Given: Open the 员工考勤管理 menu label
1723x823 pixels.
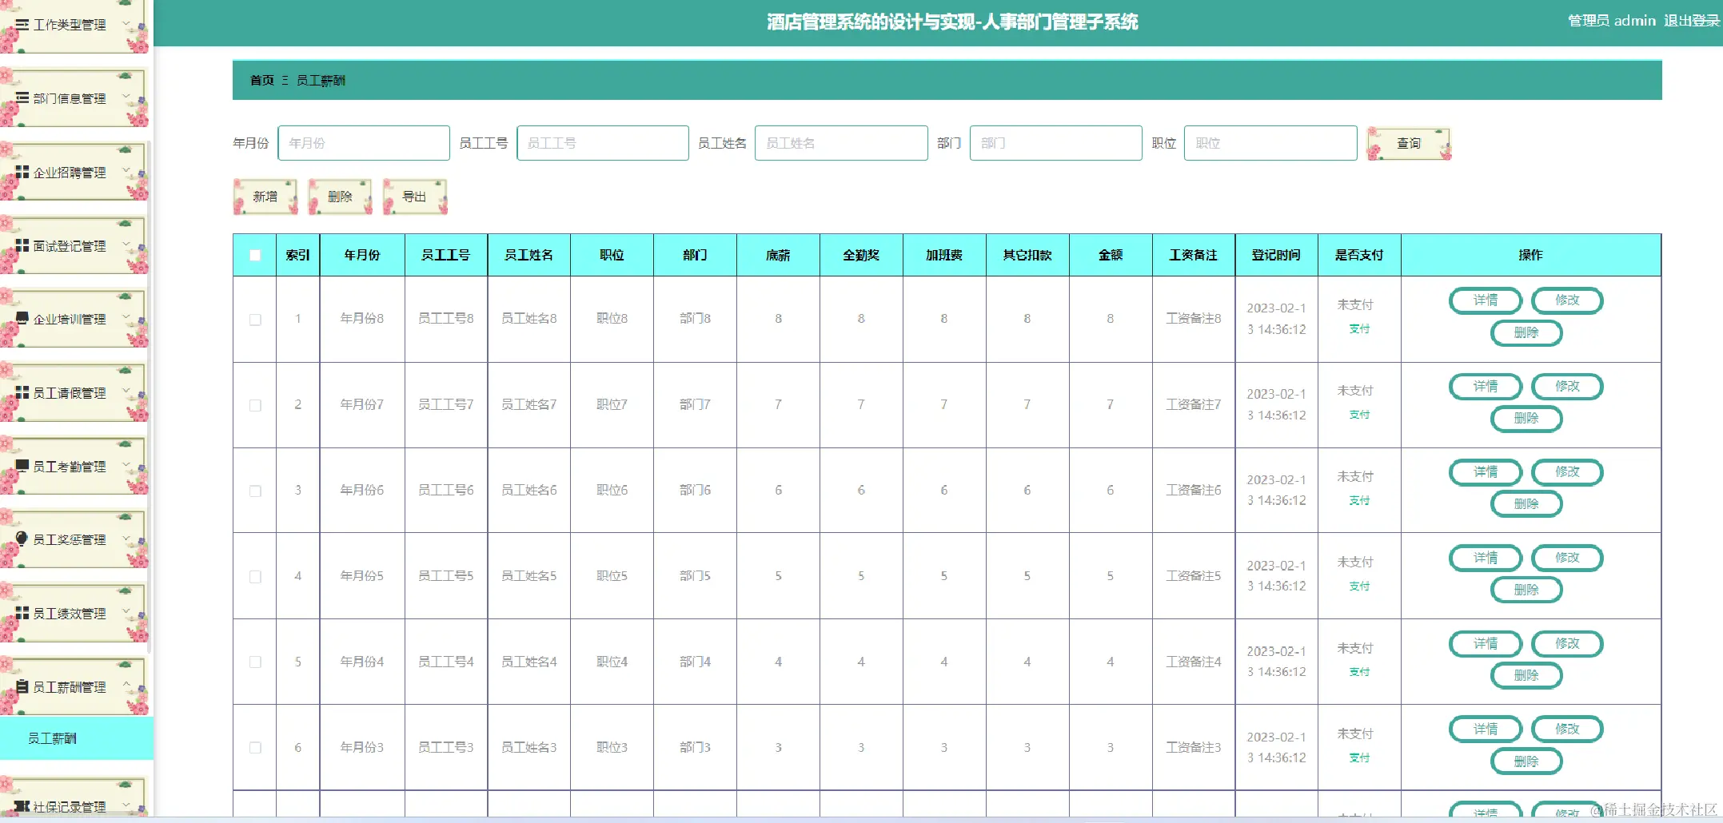Looking at the screenshot, I should coord(70,467).
